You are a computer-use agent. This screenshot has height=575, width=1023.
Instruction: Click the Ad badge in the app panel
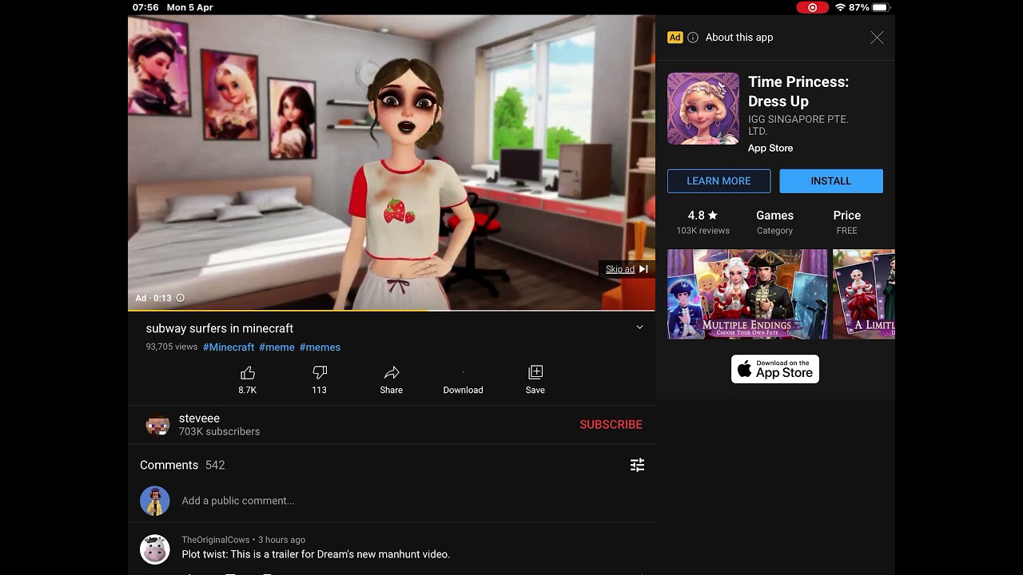(675, 38)
